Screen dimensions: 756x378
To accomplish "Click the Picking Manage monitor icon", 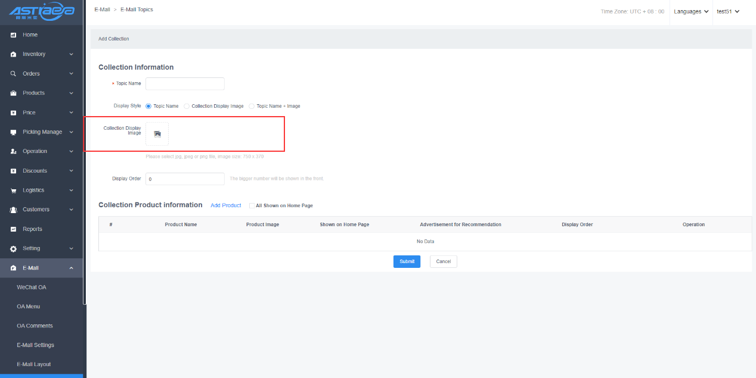I will click(x=13, y=132).
